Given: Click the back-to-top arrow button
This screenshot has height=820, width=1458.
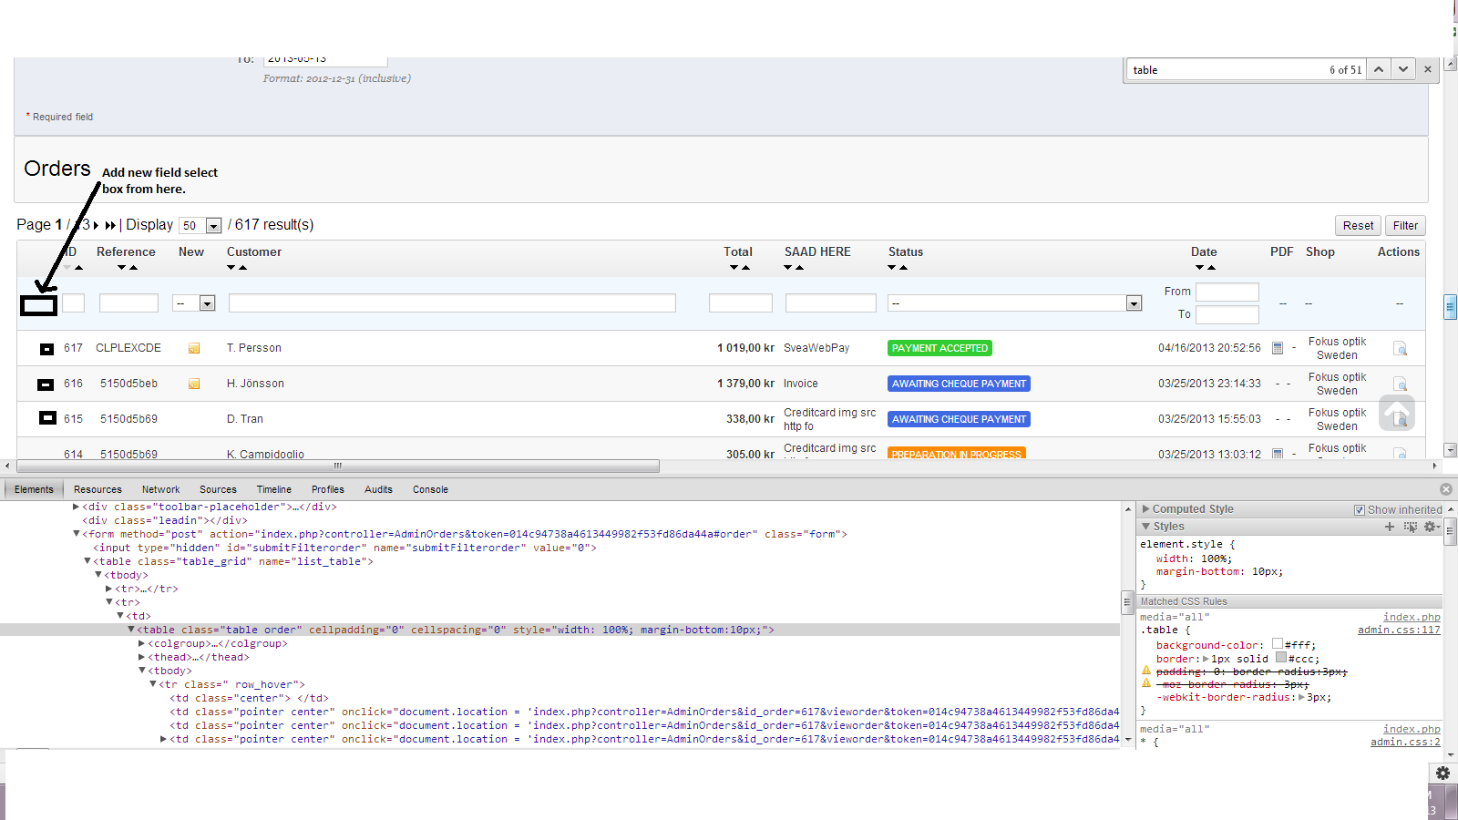Looking at the screenshot, I should (x=1396, y=413).
